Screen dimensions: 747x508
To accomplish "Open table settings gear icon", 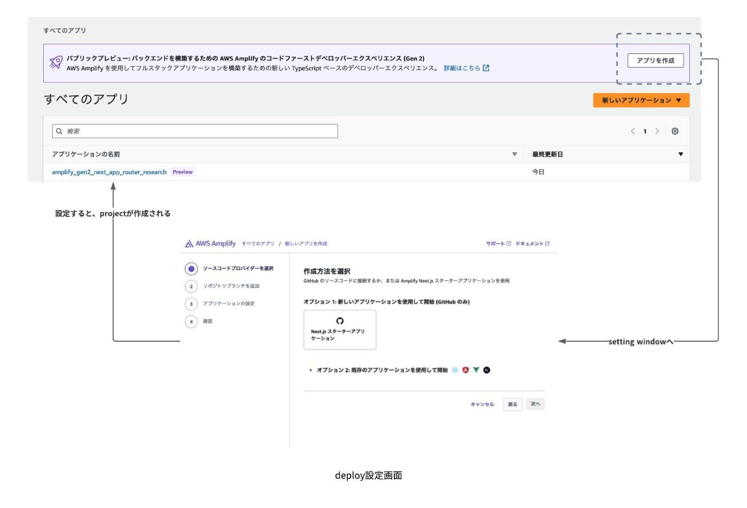I will pyautogui.click(x=675, y=131).
